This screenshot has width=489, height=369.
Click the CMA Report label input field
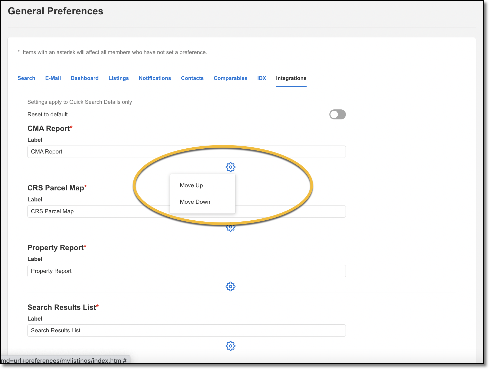[x=187, y=152]
